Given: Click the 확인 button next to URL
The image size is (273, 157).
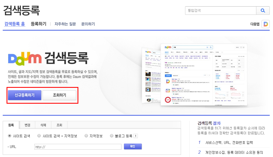Looking at the screenshot, I should (133, 146).
